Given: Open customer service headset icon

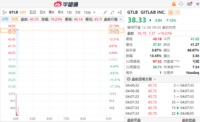Looking at the screenshot, I should point(181,4).
